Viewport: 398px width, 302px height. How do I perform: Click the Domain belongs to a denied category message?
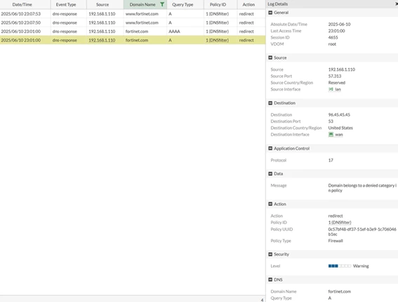[x=362, y=188]
